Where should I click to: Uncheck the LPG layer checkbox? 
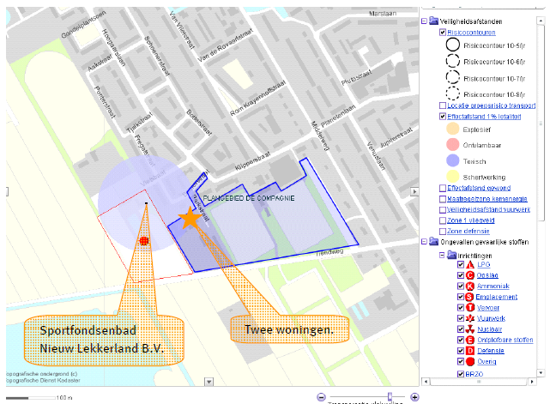pyautogui.click(x=461, y=265)
